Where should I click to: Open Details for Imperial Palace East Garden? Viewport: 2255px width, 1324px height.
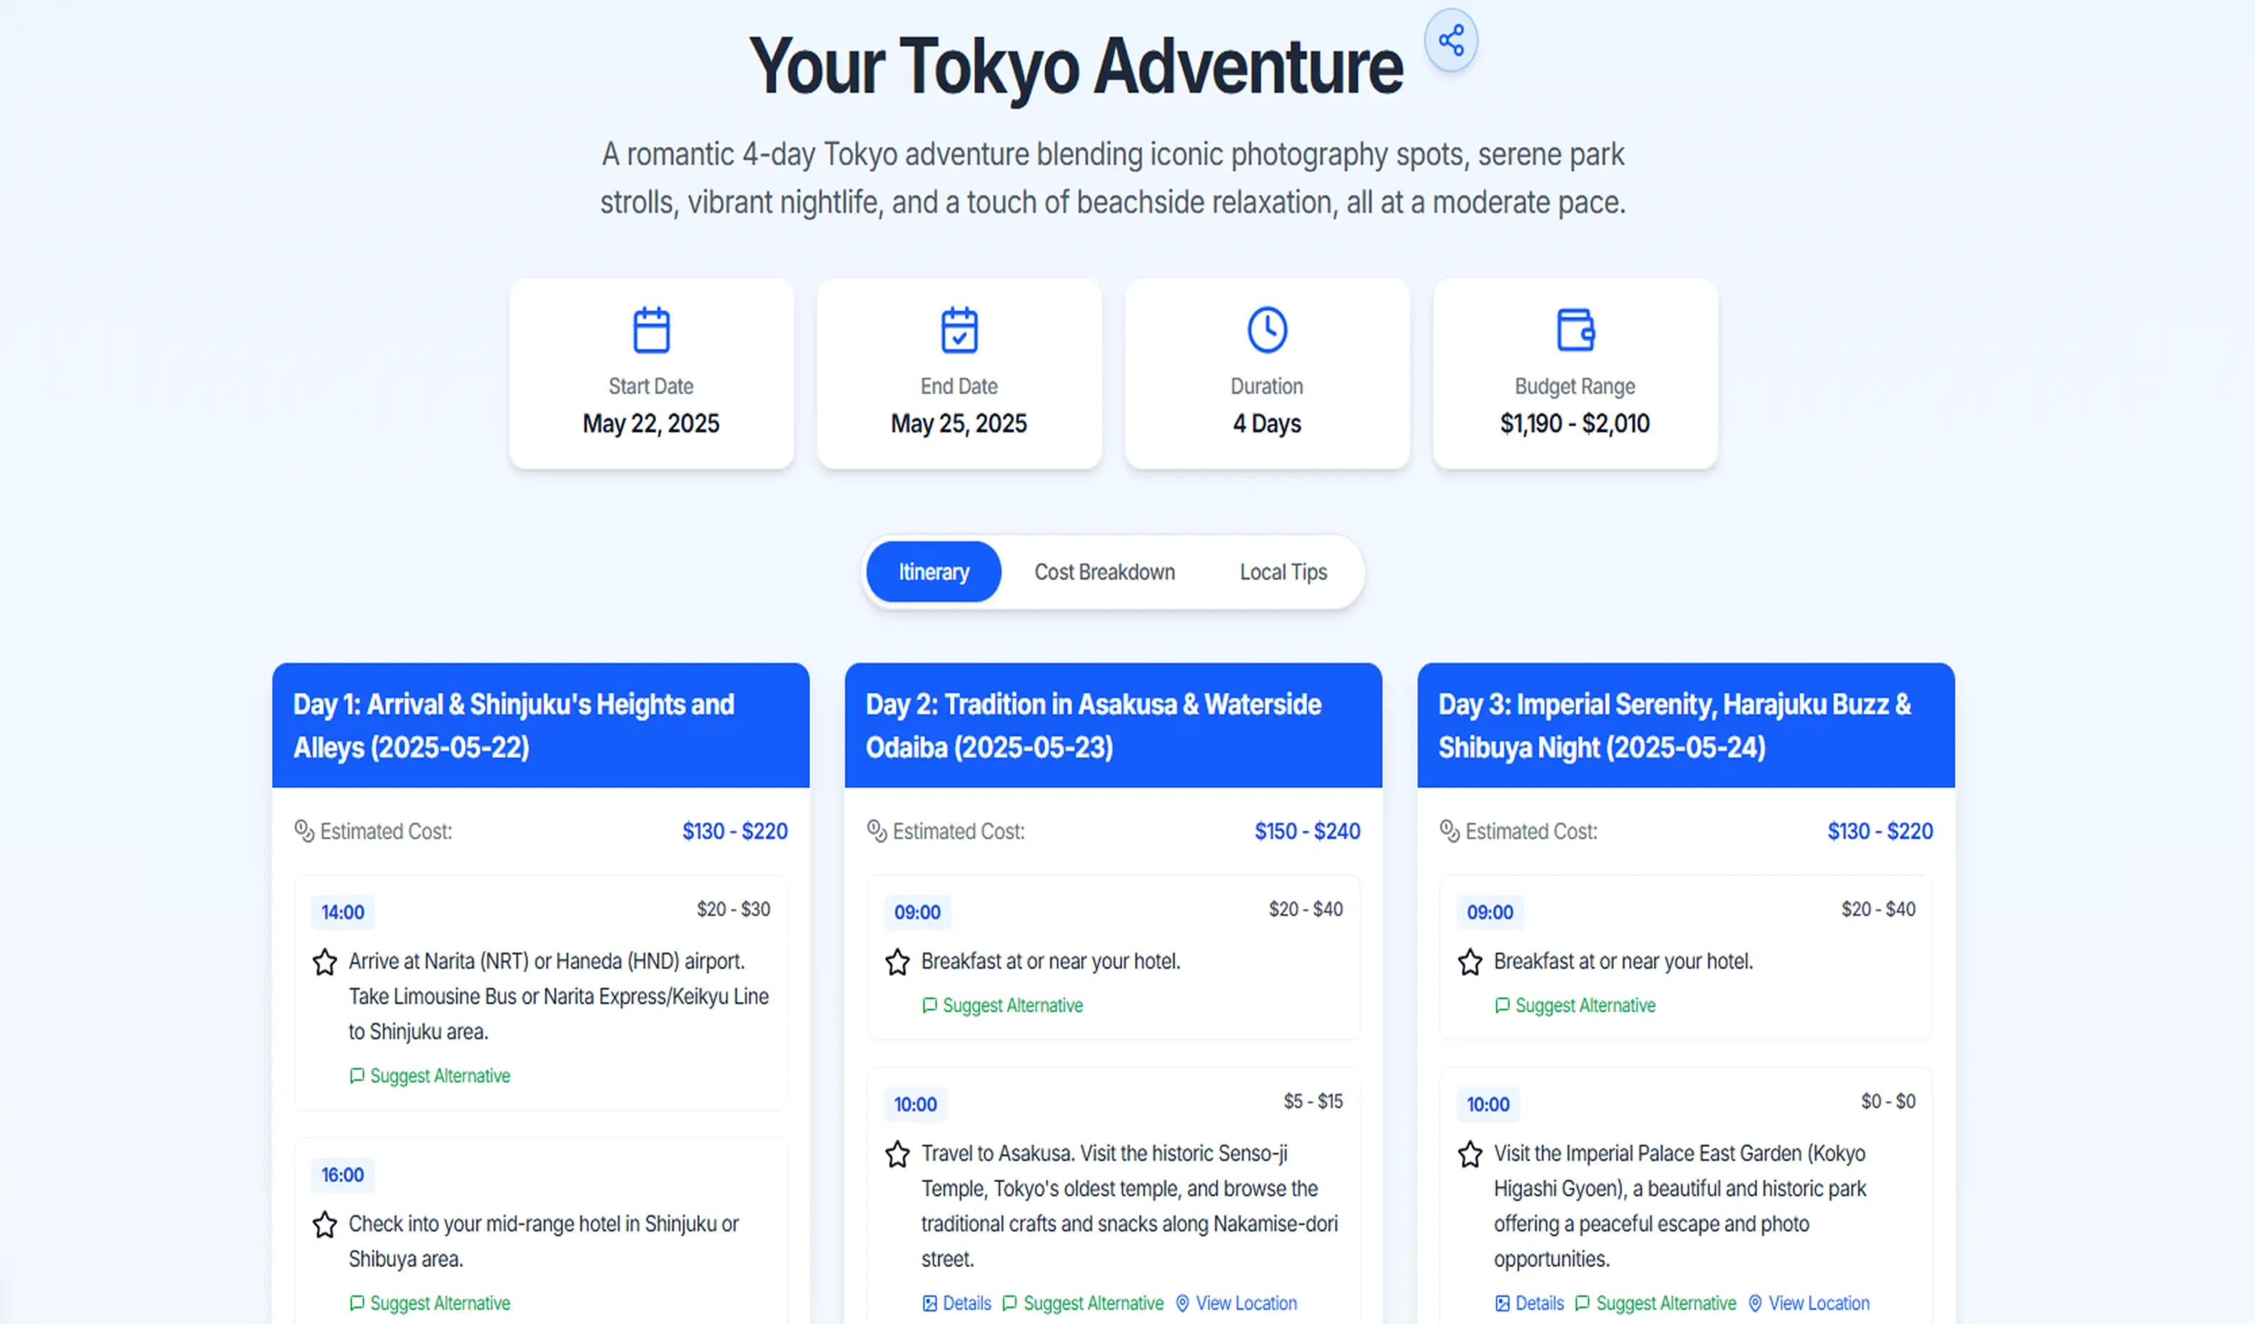click(x=1529, y=1303)
